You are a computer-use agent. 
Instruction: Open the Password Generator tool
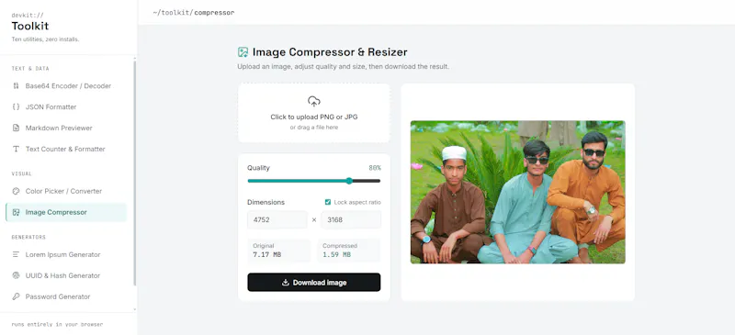(x=66, y=296)
